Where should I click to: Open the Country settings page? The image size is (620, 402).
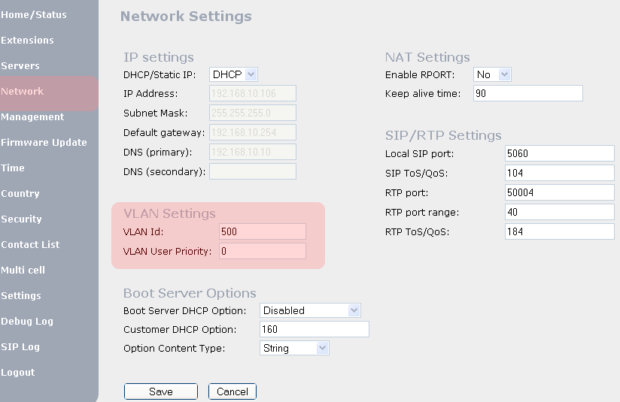20,194
